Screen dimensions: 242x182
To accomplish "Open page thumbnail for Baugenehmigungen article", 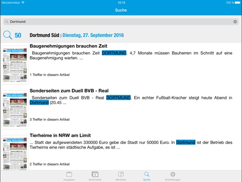I will (x=15, y=65).
